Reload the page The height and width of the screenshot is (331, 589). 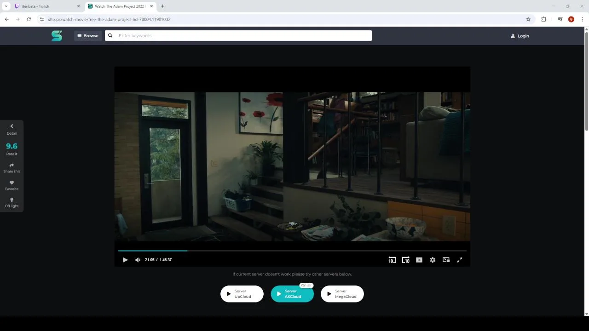[x=29, y=19]
